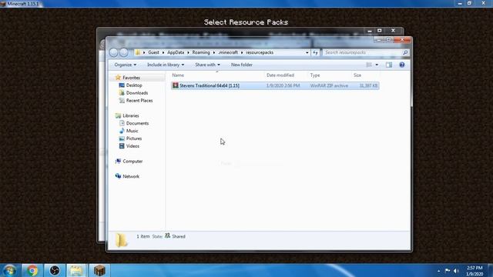
Task: Open OBS Studio from the taskbar
Action: [55, 270]
